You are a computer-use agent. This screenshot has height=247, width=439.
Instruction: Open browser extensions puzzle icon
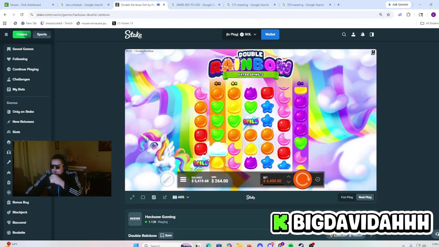tap(408, 15)
